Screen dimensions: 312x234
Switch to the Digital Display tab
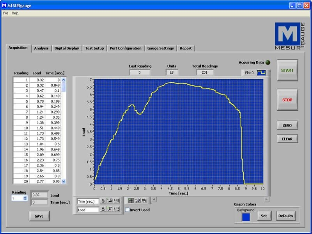66,48
